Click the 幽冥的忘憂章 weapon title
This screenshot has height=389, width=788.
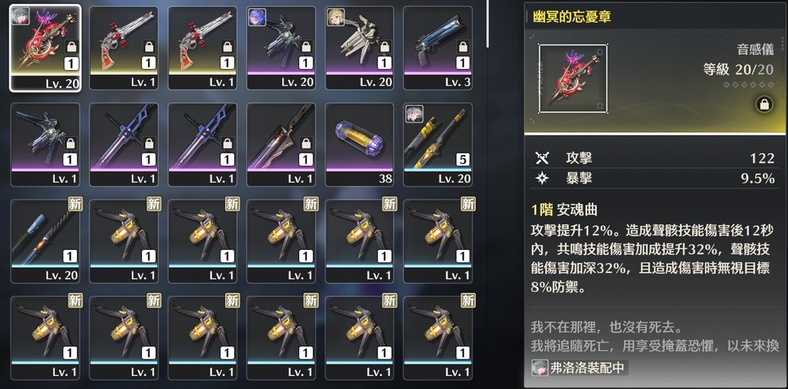tap(572, 17)
